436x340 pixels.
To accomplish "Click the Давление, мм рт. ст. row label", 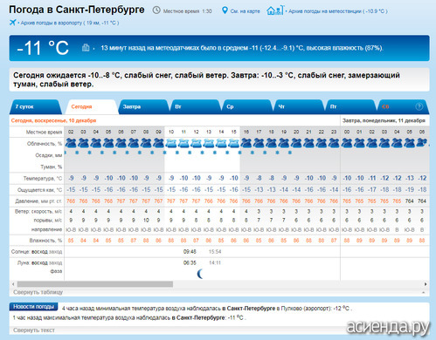I will [x=38, y=201].
